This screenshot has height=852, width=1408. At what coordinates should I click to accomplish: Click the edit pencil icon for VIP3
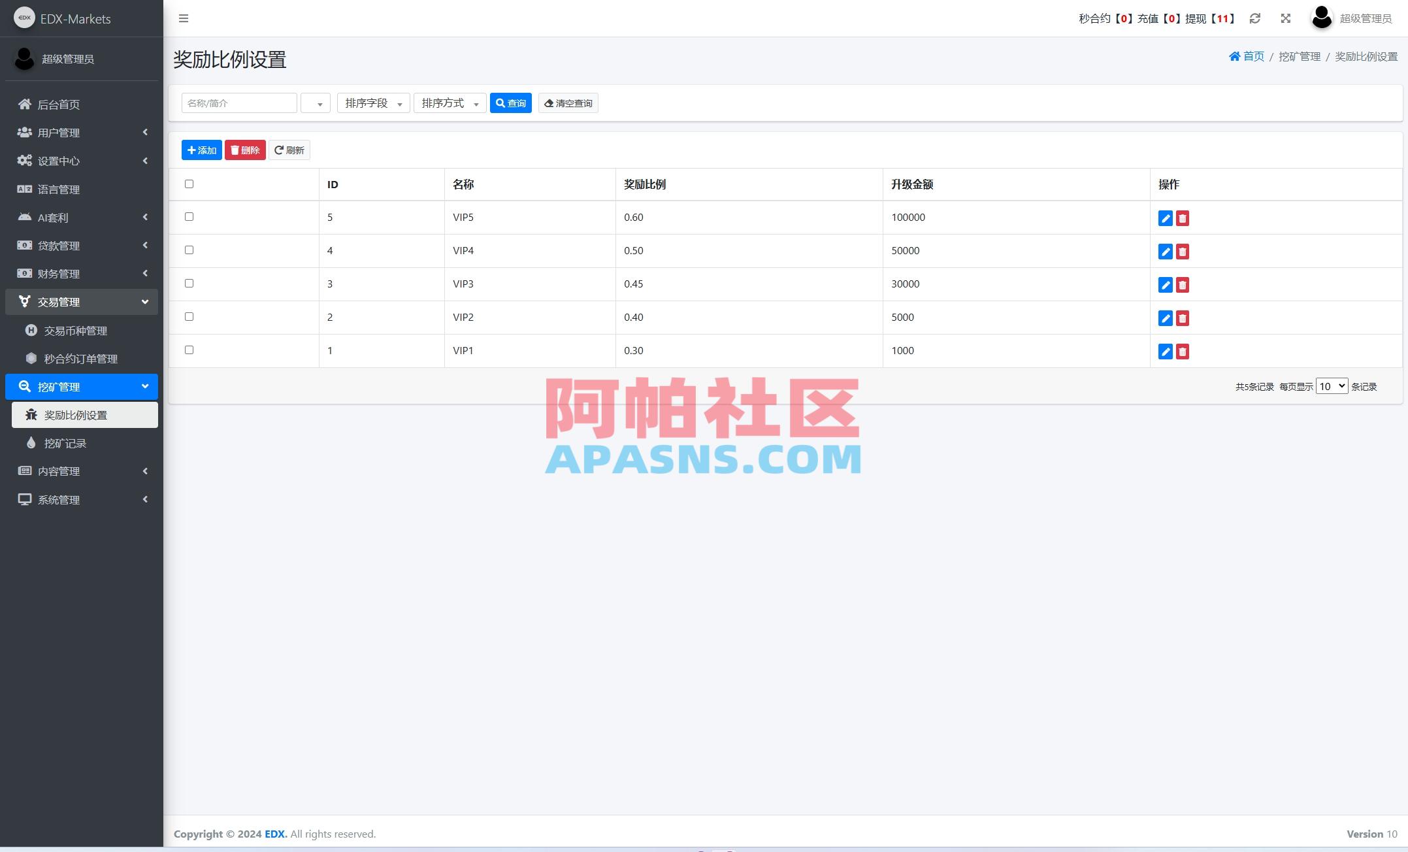coord(1166,285)
